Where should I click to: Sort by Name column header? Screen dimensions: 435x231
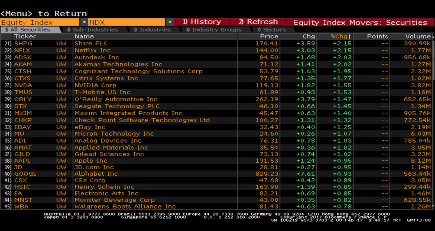(x=84, y=36)
